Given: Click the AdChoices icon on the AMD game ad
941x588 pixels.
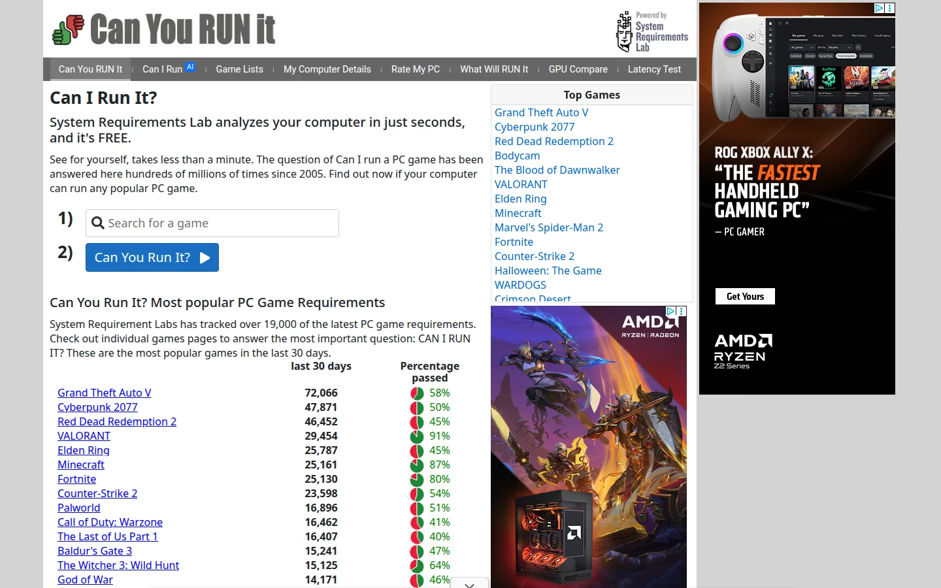Looking at the screenshot, I should 670,312.
